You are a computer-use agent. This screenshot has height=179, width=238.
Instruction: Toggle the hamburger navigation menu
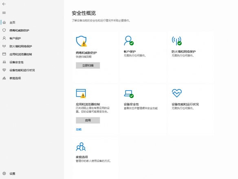click(x=4, y=13)
